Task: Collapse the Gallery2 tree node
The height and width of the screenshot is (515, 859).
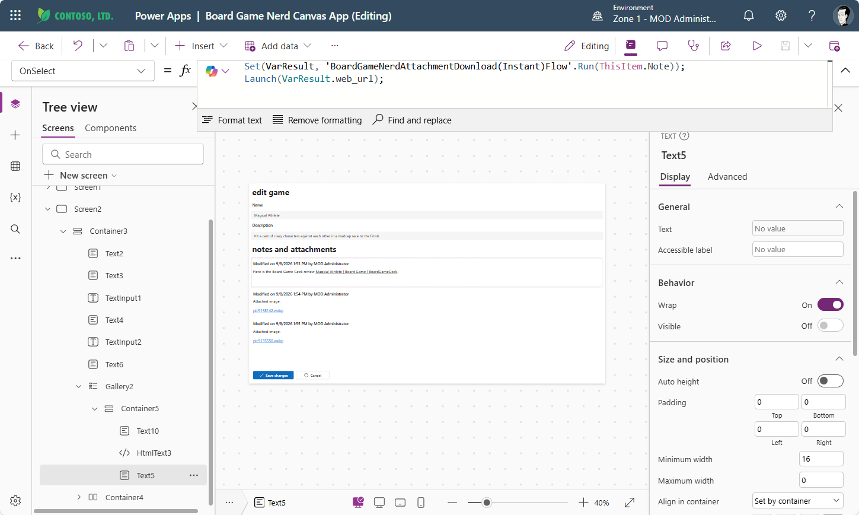Action: click(78, 386)
